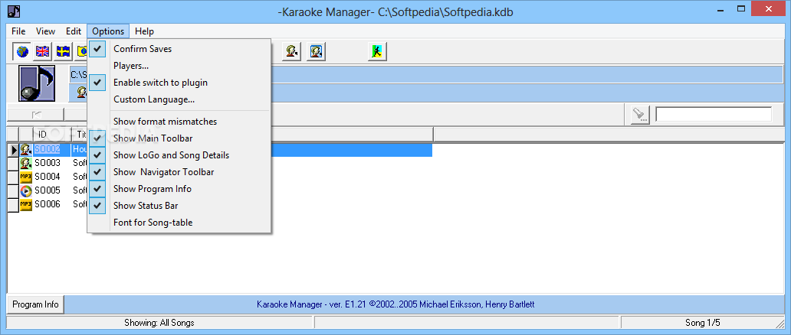
Task: Click the framed singer toolbar icon
Action: (x=317, y=51)
